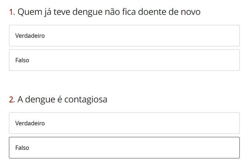Viewport: 242px width, 161px height.
Task: Select Falso for question 1 about dengue reinfection
Action: [x=124, y=60]
